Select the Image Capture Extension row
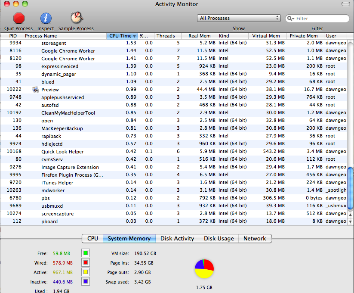This screenshot has width=354, height=293. coord(174,167)
